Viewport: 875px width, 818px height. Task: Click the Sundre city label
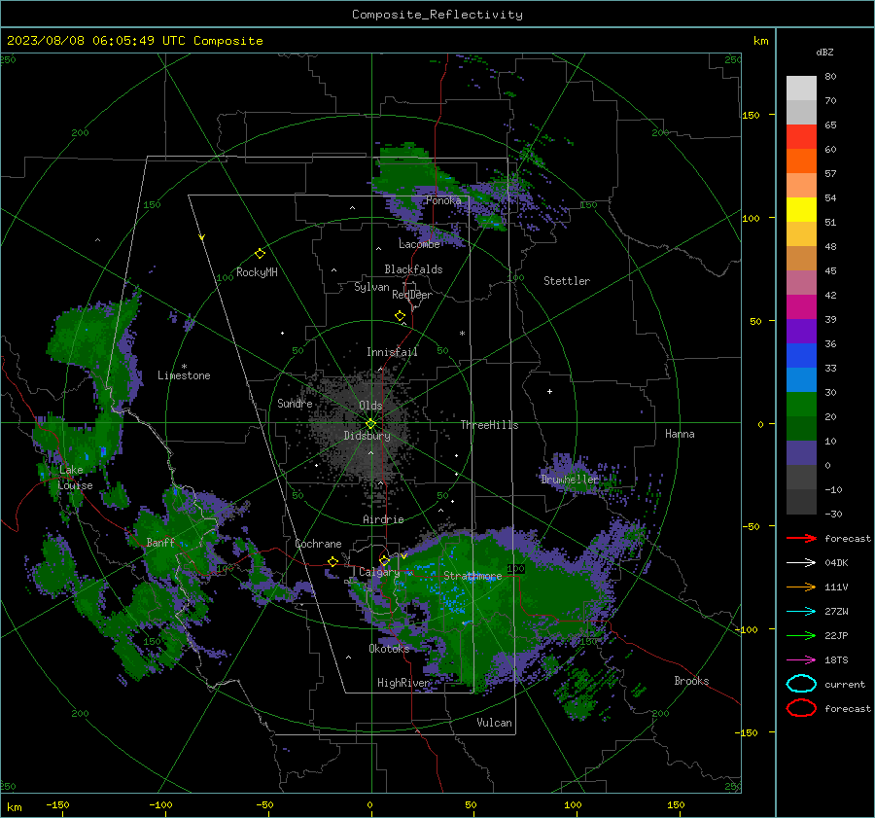[295, 403]
